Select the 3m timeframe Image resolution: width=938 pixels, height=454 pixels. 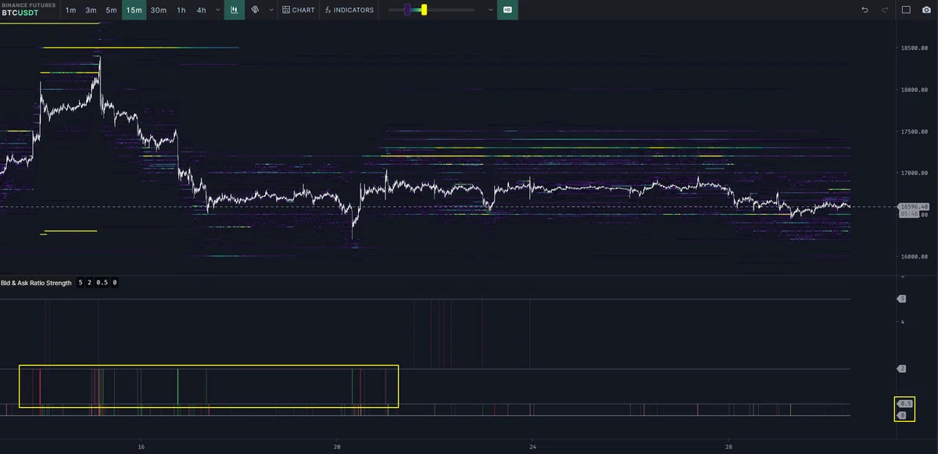pyautogui.click(x=91, y=10)
